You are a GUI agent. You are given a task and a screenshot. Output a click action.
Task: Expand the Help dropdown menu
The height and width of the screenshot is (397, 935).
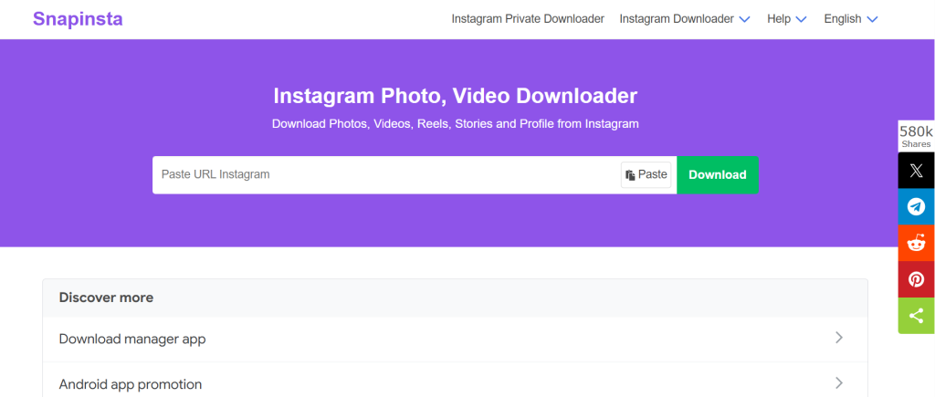coord(786,19)
